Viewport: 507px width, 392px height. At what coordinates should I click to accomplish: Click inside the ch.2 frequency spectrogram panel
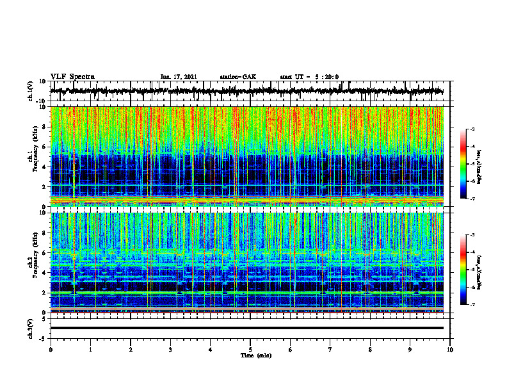246,263
